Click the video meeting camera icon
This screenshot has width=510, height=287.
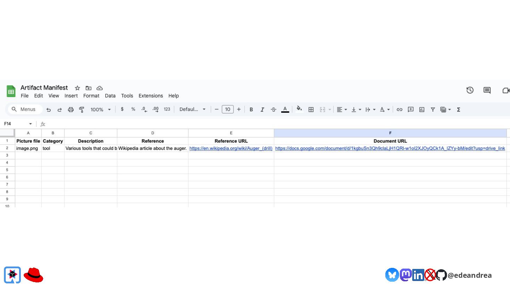click(506, 90)
